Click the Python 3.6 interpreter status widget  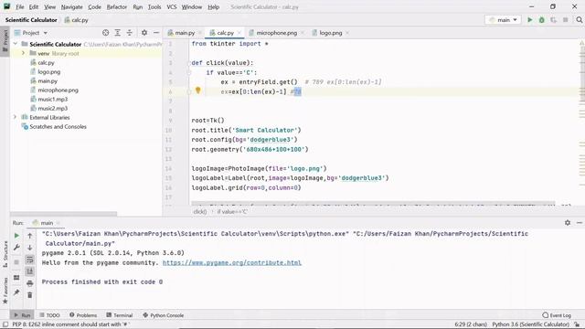(x=530, y=324)
